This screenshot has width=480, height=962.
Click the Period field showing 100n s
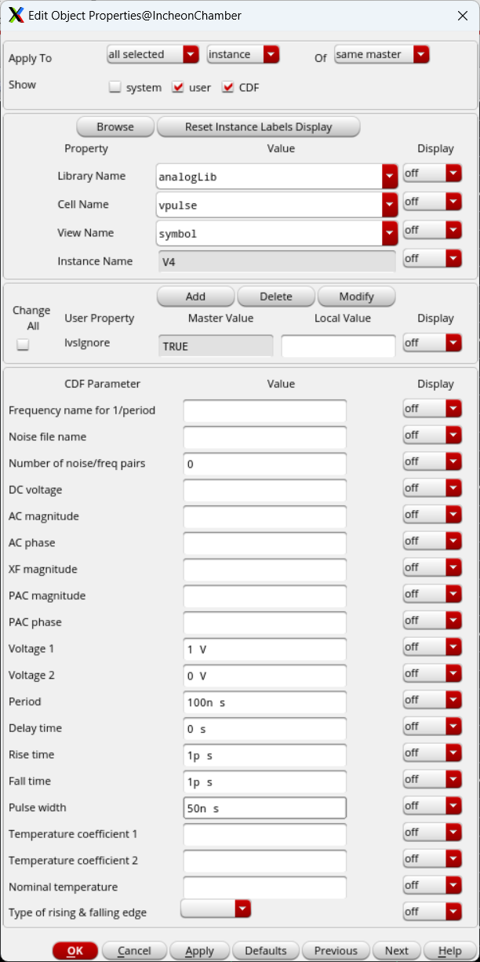[x=265, y=702]
